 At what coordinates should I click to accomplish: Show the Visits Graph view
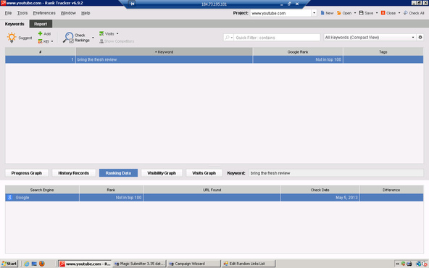[204, 173]
